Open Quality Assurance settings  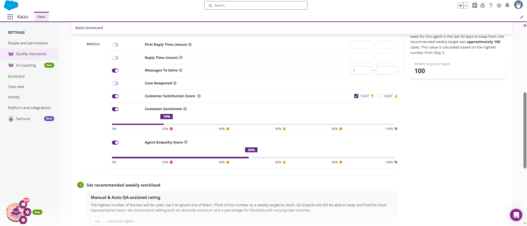(29, 54)
